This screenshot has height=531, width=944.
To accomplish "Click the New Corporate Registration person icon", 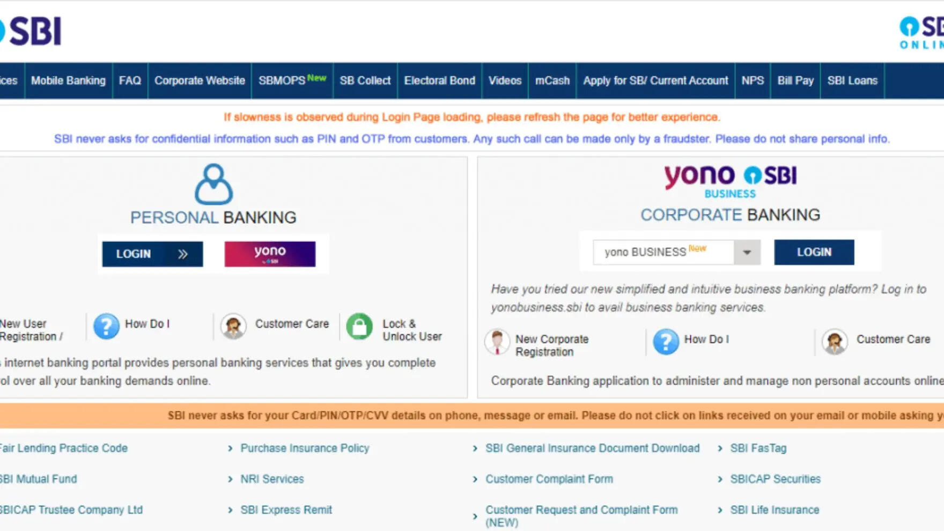I will 497,342.
